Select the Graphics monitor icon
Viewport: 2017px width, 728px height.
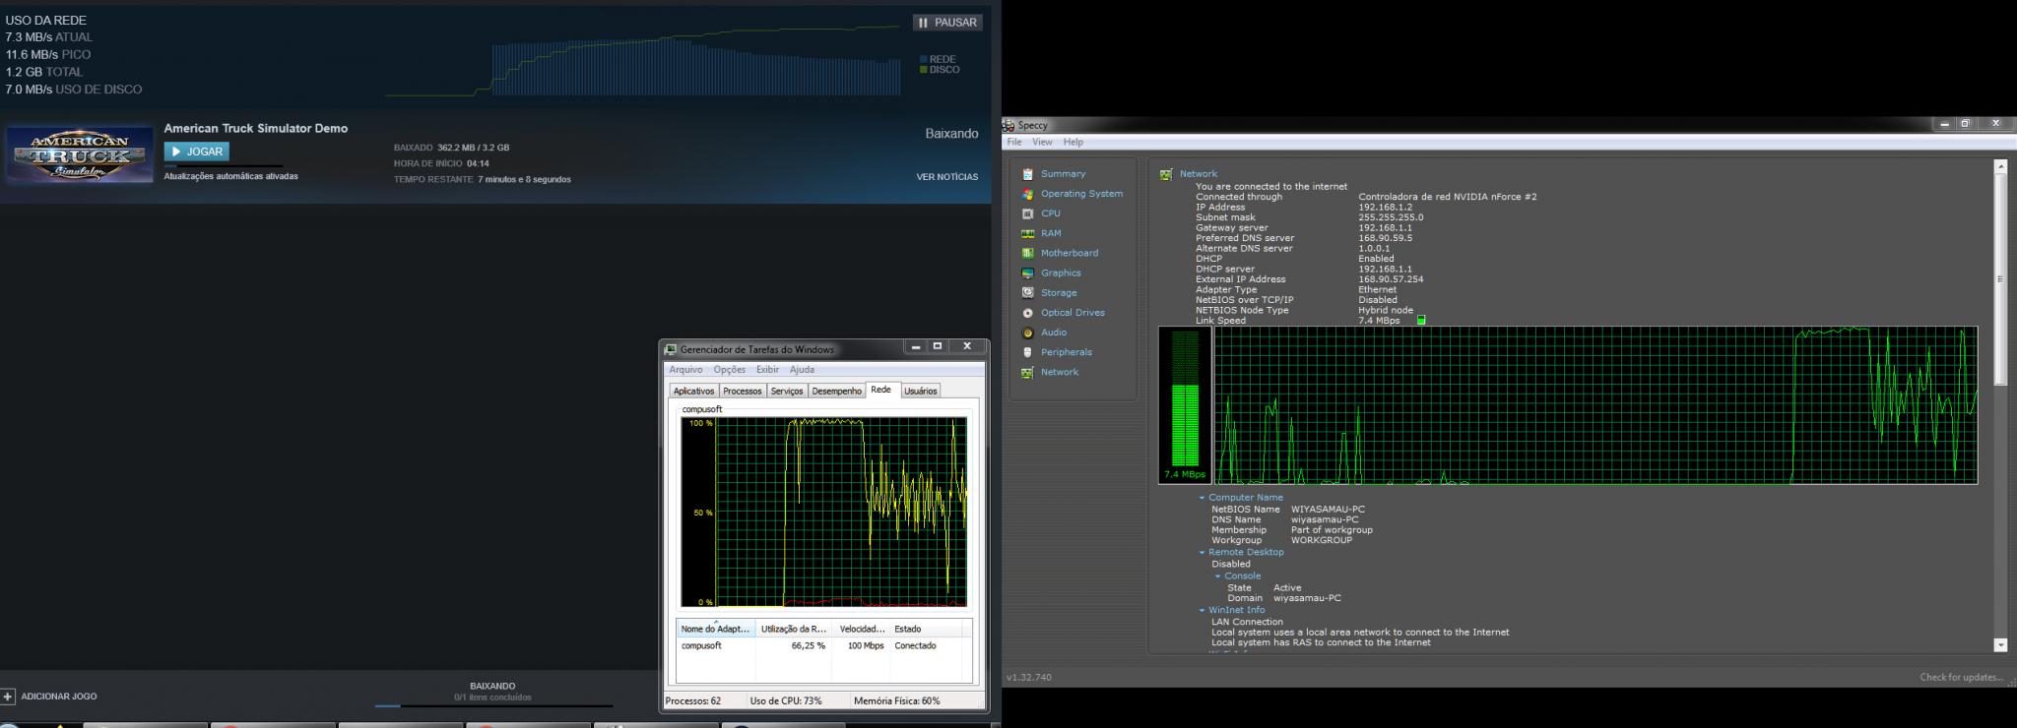[x=1027, y=273]
